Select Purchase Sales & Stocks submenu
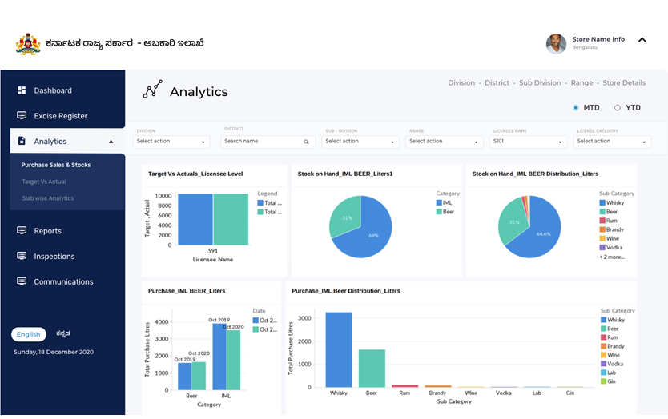The image size is (668, 419). tap(56, 165)
